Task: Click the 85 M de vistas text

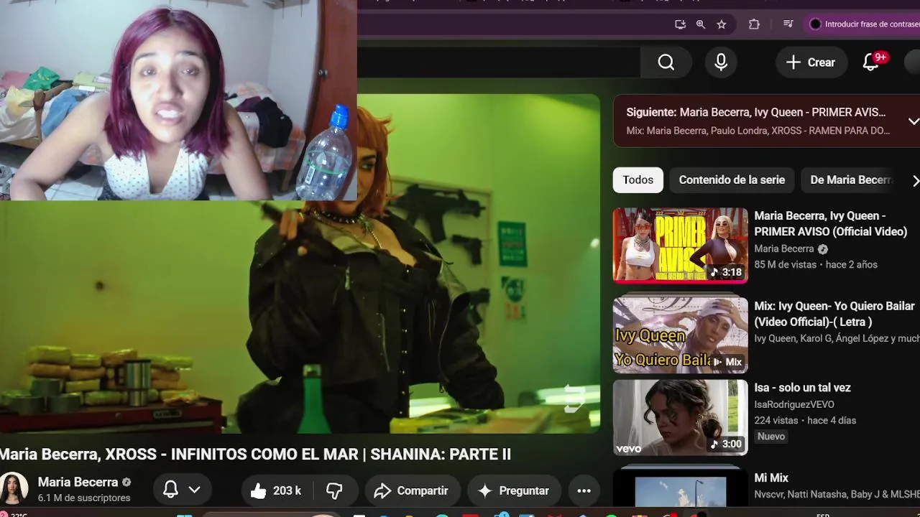Action: [x=786, y=265]
